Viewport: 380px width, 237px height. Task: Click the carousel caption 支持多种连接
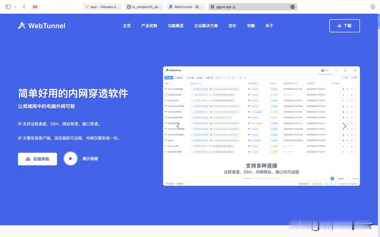[262, 166]
